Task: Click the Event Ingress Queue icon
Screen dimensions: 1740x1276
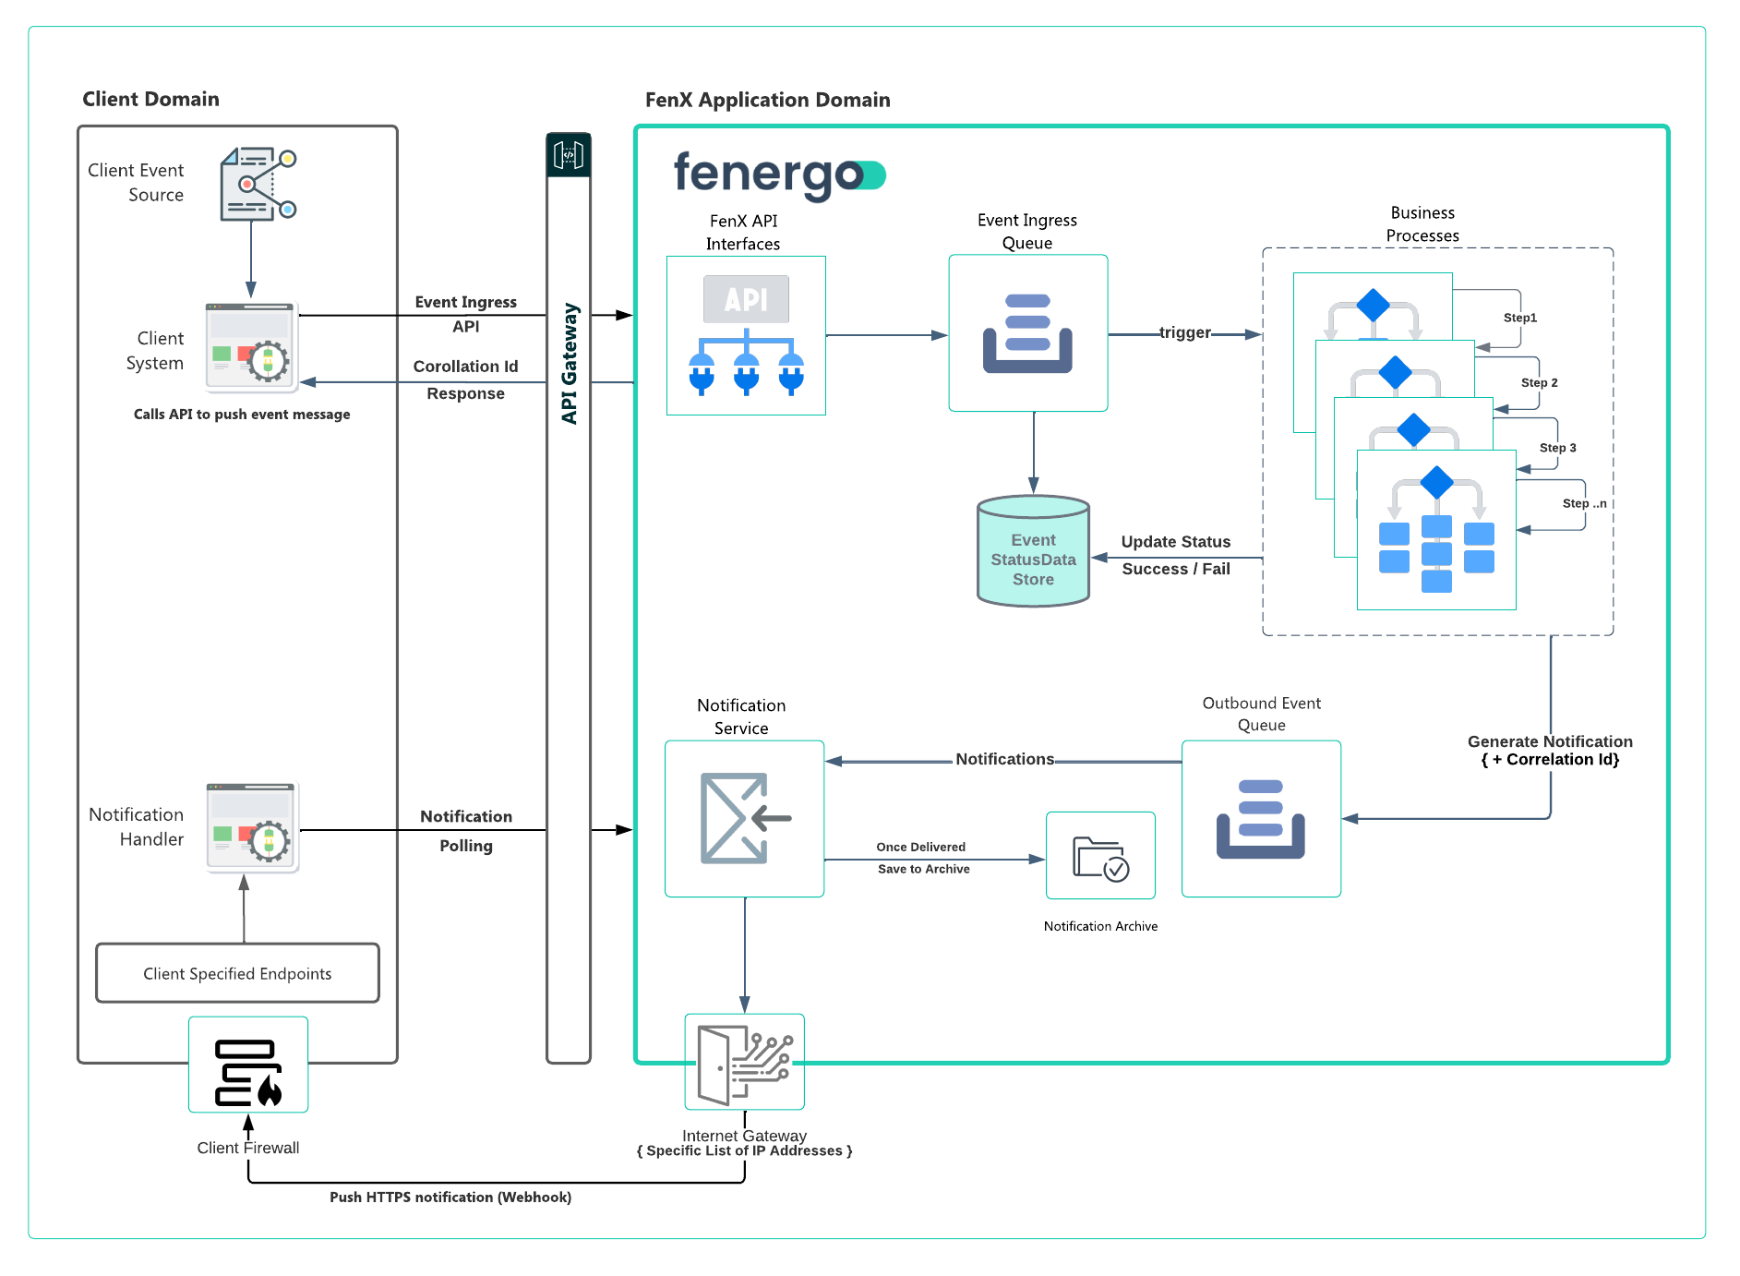Action: [x=1027, y=333]
